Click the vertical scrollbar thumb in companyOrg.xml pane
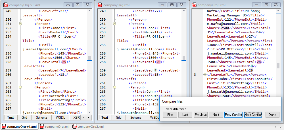This screenshot has height=130, width=284. click(x=184, y=57)
